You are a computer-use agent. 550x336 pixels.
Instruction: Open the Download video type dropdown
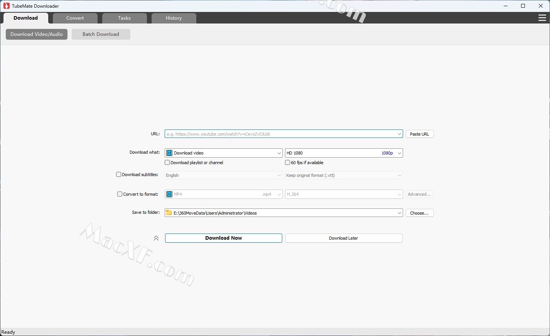[x=224, y=153]
